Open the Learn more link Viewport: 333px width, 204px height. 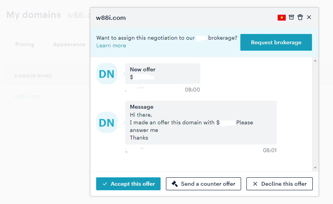111,45
